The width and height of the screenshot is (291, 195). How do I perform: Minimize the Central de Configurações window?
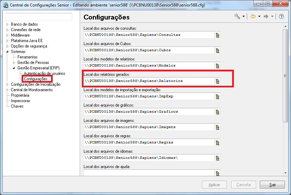(x=258, y=3)
